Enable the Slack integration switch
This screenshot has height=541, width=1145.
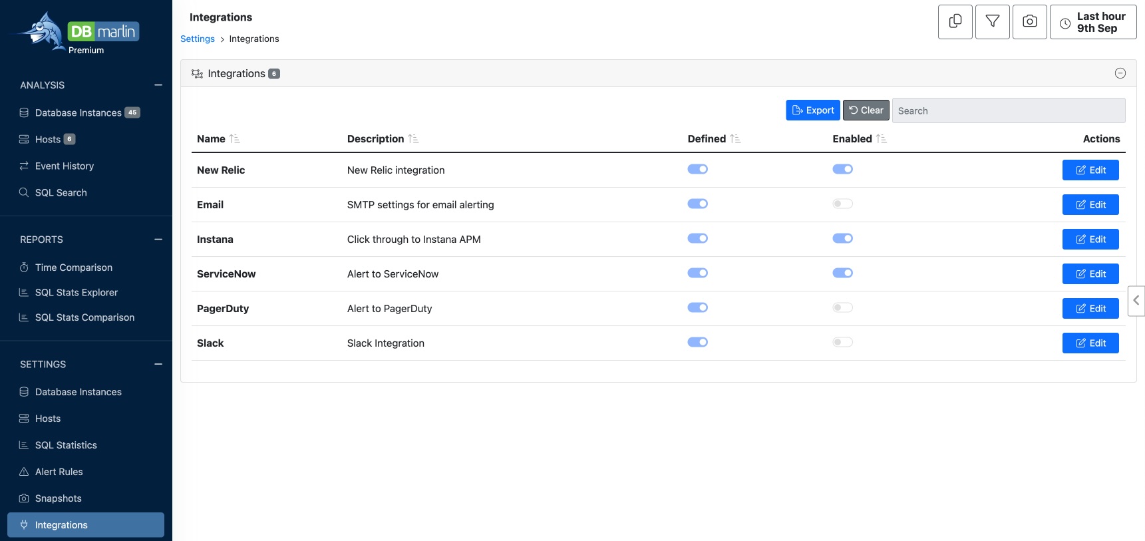click(x=842, y=342)
